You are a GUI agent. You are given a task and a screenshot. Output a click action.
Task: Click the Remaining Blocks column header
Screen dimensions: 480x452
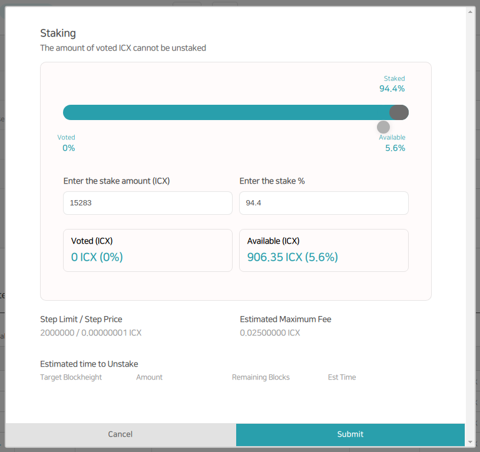coord(261,377)
